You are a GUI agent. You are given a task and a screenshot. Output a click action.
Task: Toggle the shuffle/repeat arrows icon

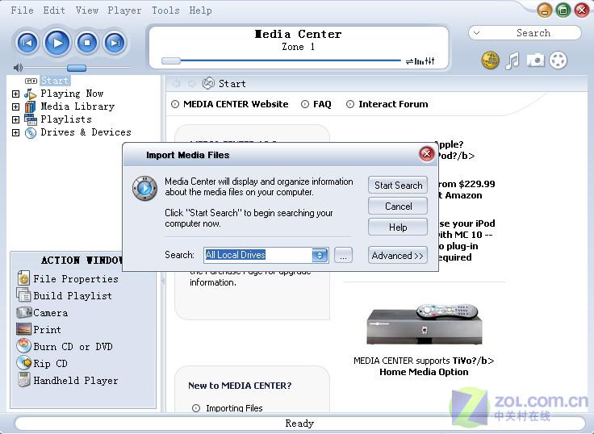409,61
